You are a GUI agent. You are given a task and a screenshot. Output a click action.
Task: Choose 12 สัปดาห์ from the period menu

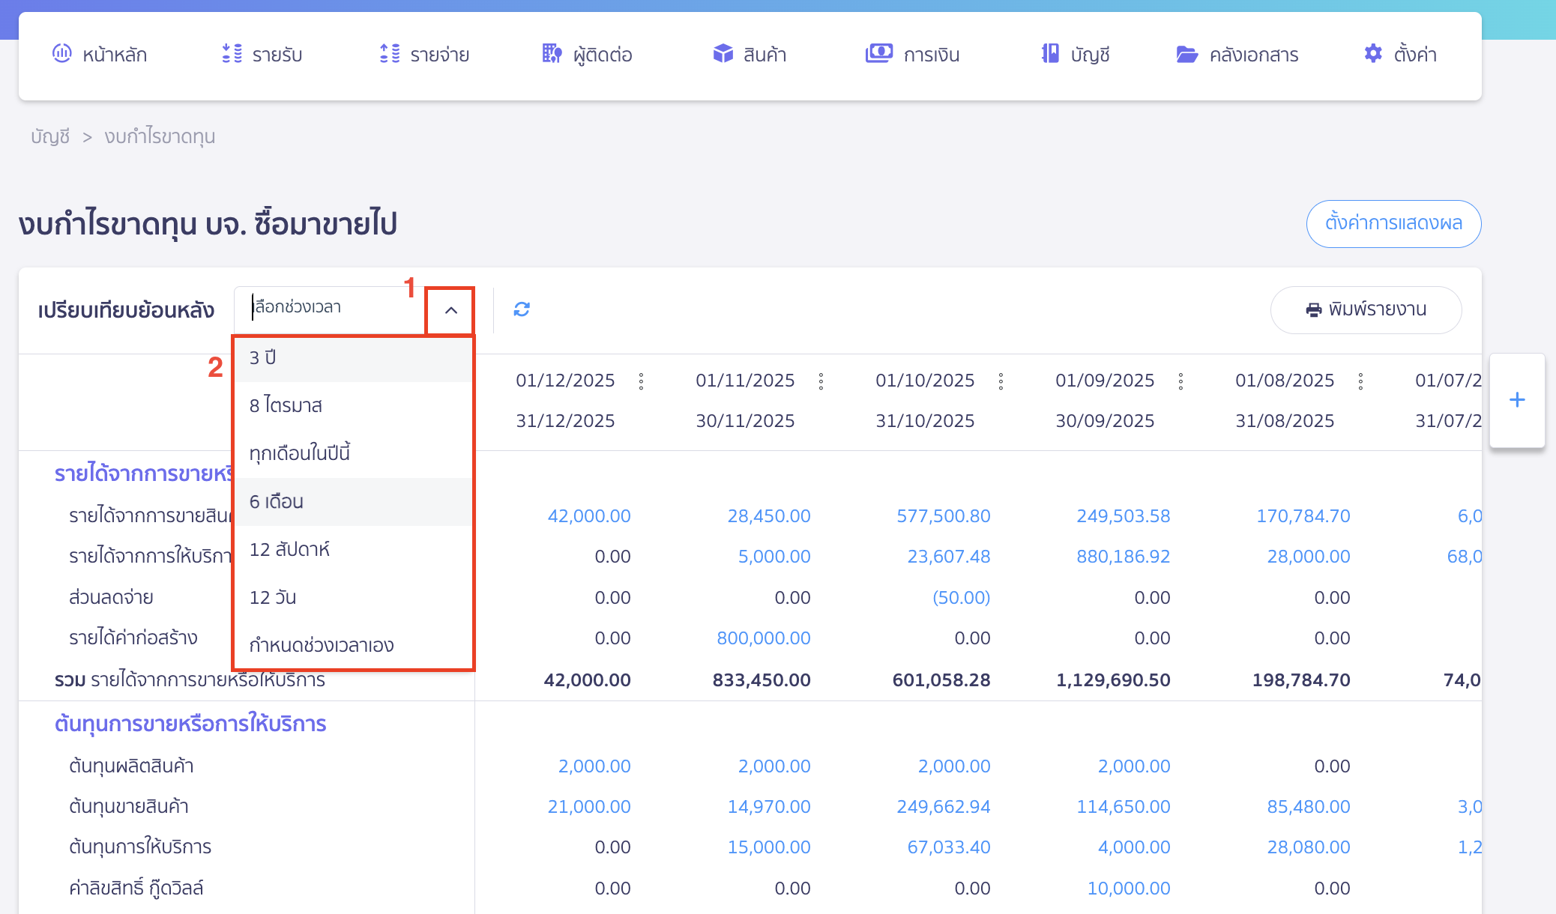pyautogui.click(x=291, y=549)
